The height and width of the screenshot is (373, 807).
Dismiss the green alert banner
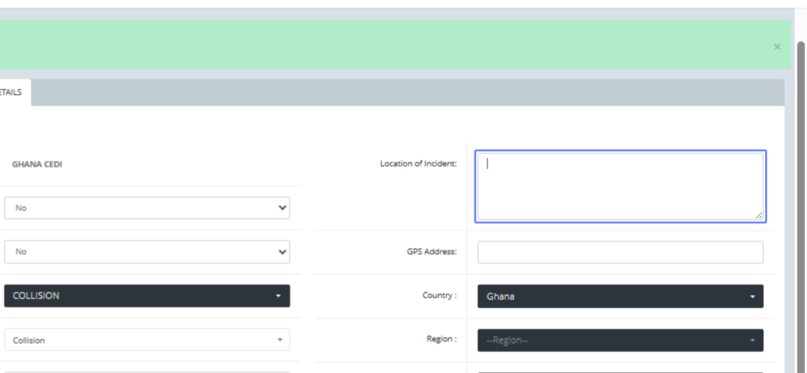tap(777, 47)
